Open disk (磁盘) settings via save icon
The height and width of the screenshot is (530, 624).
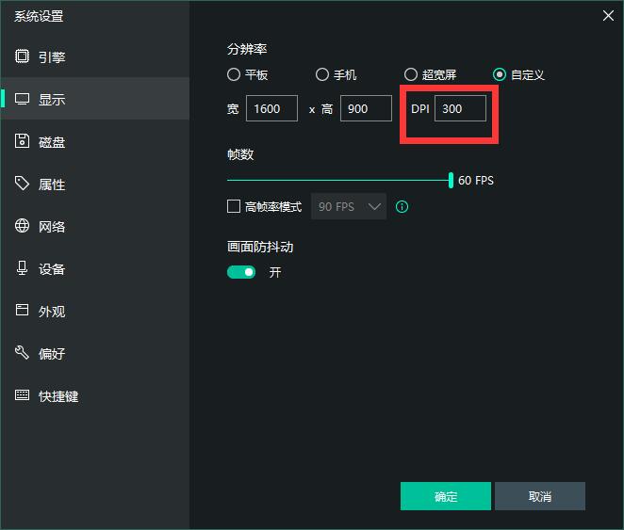pyautogui.click(x=22, y=141)
